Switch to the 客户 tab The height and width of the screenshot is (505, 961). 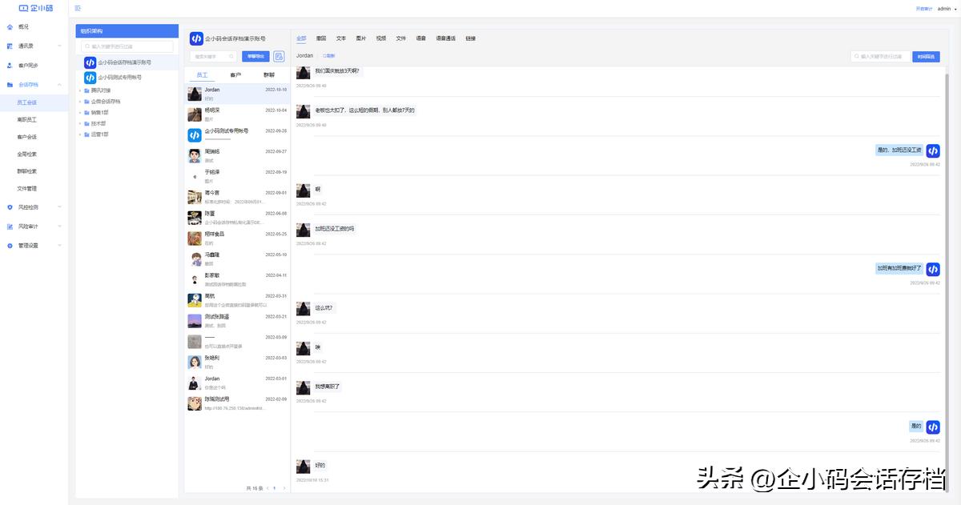click(235, 74)
